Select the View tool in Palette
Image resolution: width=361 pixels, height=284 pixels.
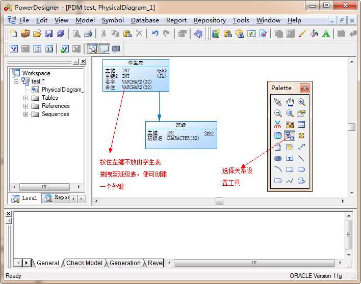(x=278, y=136)
